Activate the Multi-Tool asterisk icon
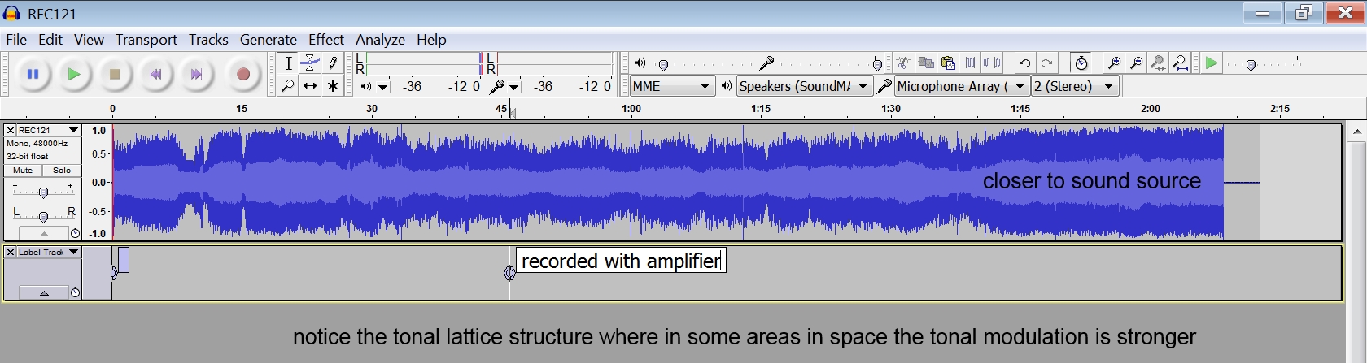The width and height of the screenshot is (1367, 363). [x=332, y=86]
